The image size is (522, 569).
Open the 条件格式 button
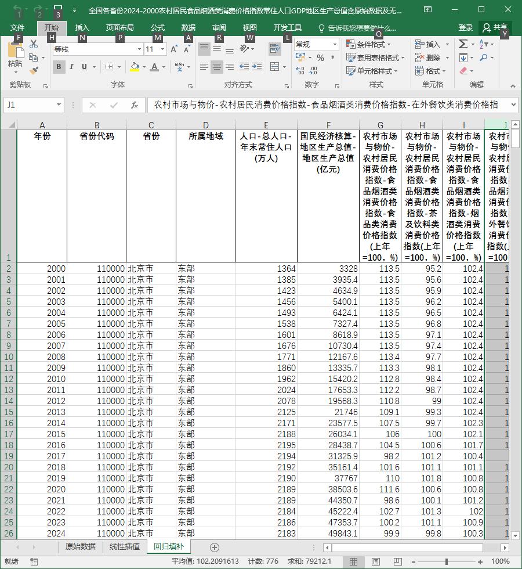[x=369, y=44]
